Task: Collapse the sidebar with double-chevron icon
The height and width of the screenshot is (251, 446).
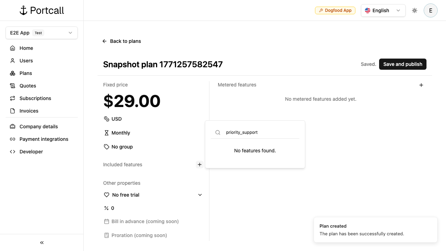Action: [42, 243]
